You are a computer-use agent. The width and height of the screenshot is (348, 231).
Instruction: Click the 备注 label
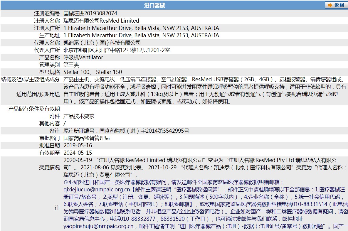click(x=55, y=131)
